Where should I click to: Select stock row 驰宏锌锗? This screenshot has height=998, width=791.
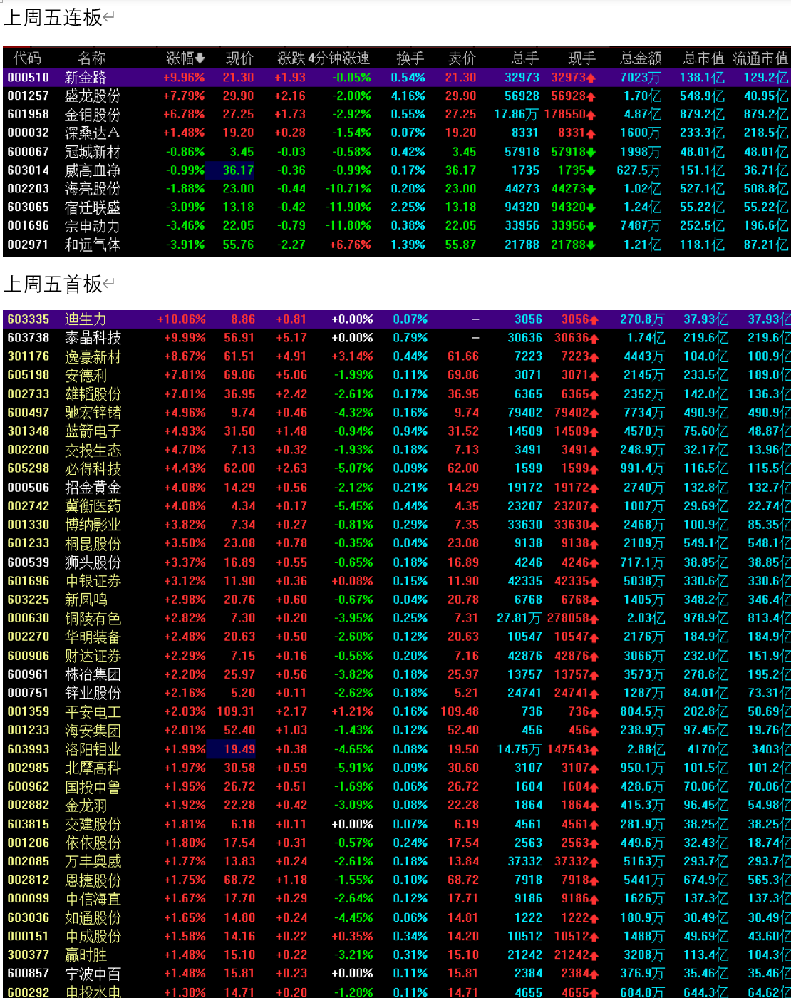click(x=397, y=413)
